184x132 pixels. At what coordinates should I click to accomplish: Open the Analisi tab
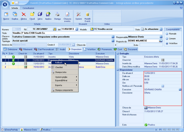point(61,49)
